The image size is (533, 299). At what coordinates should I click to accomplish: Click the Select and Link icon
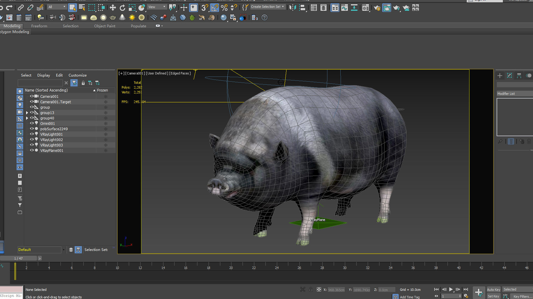click(x=21, y=7)
